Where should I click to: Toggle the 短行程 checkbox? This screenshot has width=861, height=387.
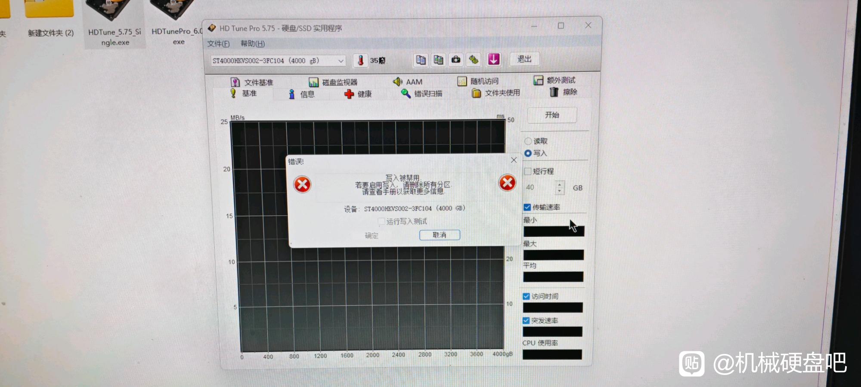pyautogui.click(x=527, y=171)
